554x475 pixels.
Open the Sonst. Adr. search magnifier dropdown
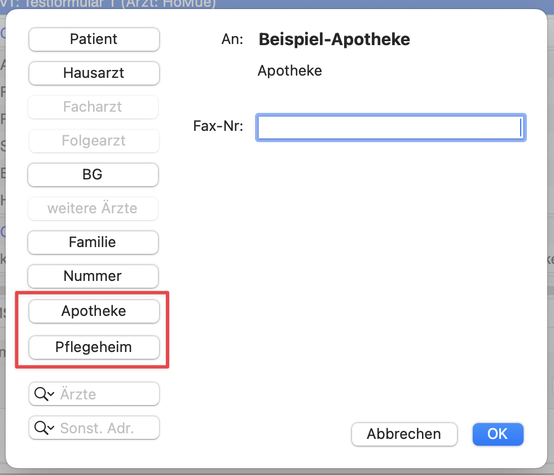(44, 428)
